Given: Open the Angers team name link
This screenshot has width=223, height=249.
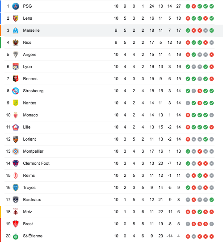Looking at the screenshot, I should click(29, 55).
